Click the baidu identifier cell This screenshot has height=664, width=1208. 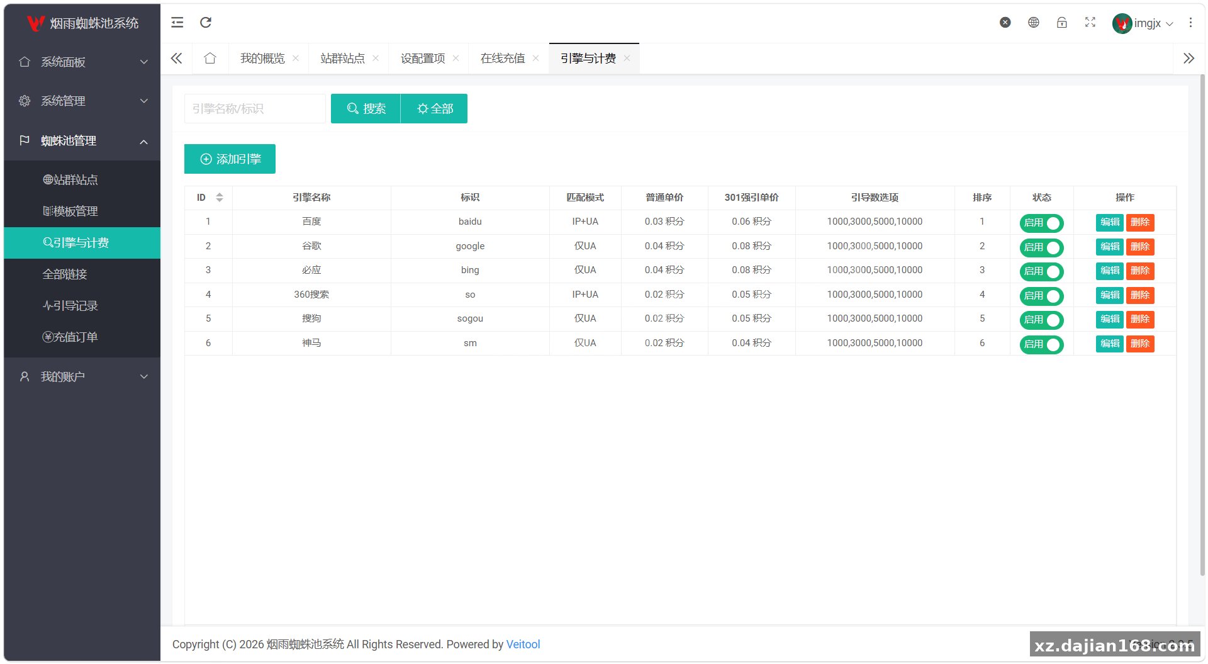[470, 222]
